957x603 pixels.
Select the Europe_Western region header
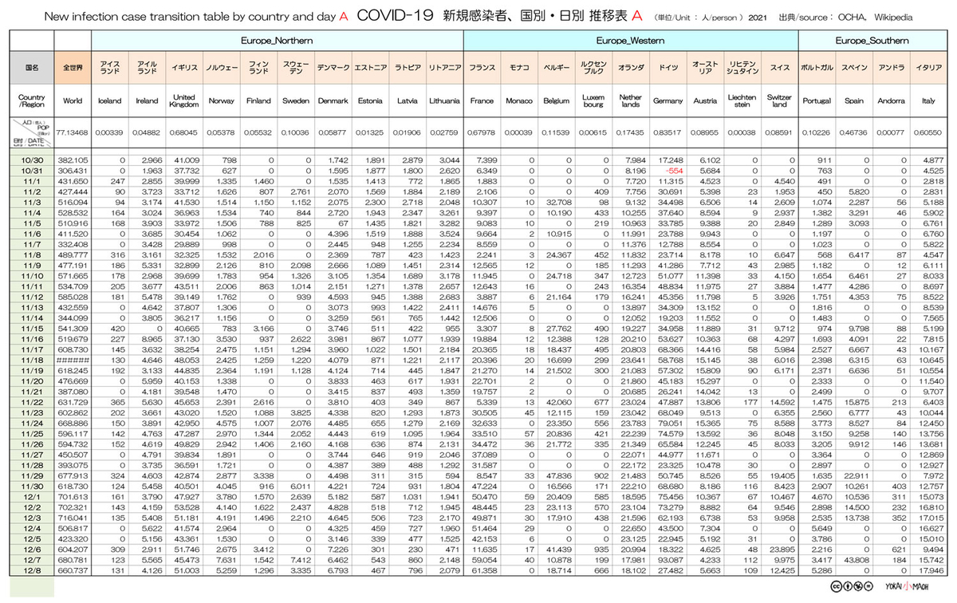tap(630, 41)
